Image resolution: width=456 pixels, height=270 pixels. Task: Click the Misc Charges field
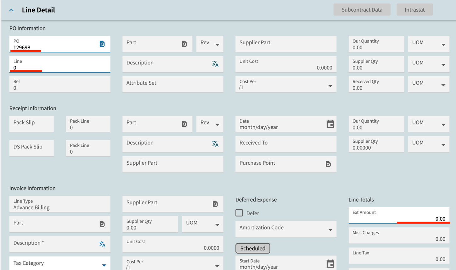point(399,235)
